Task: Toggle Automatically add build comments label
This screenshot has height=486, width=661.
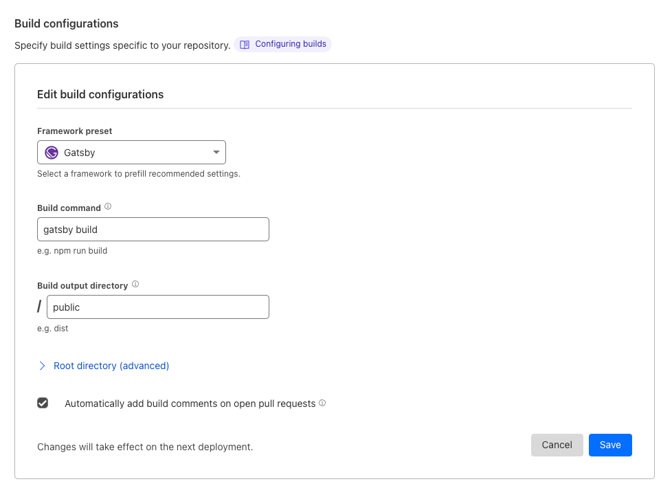Action: click(190, 404)
